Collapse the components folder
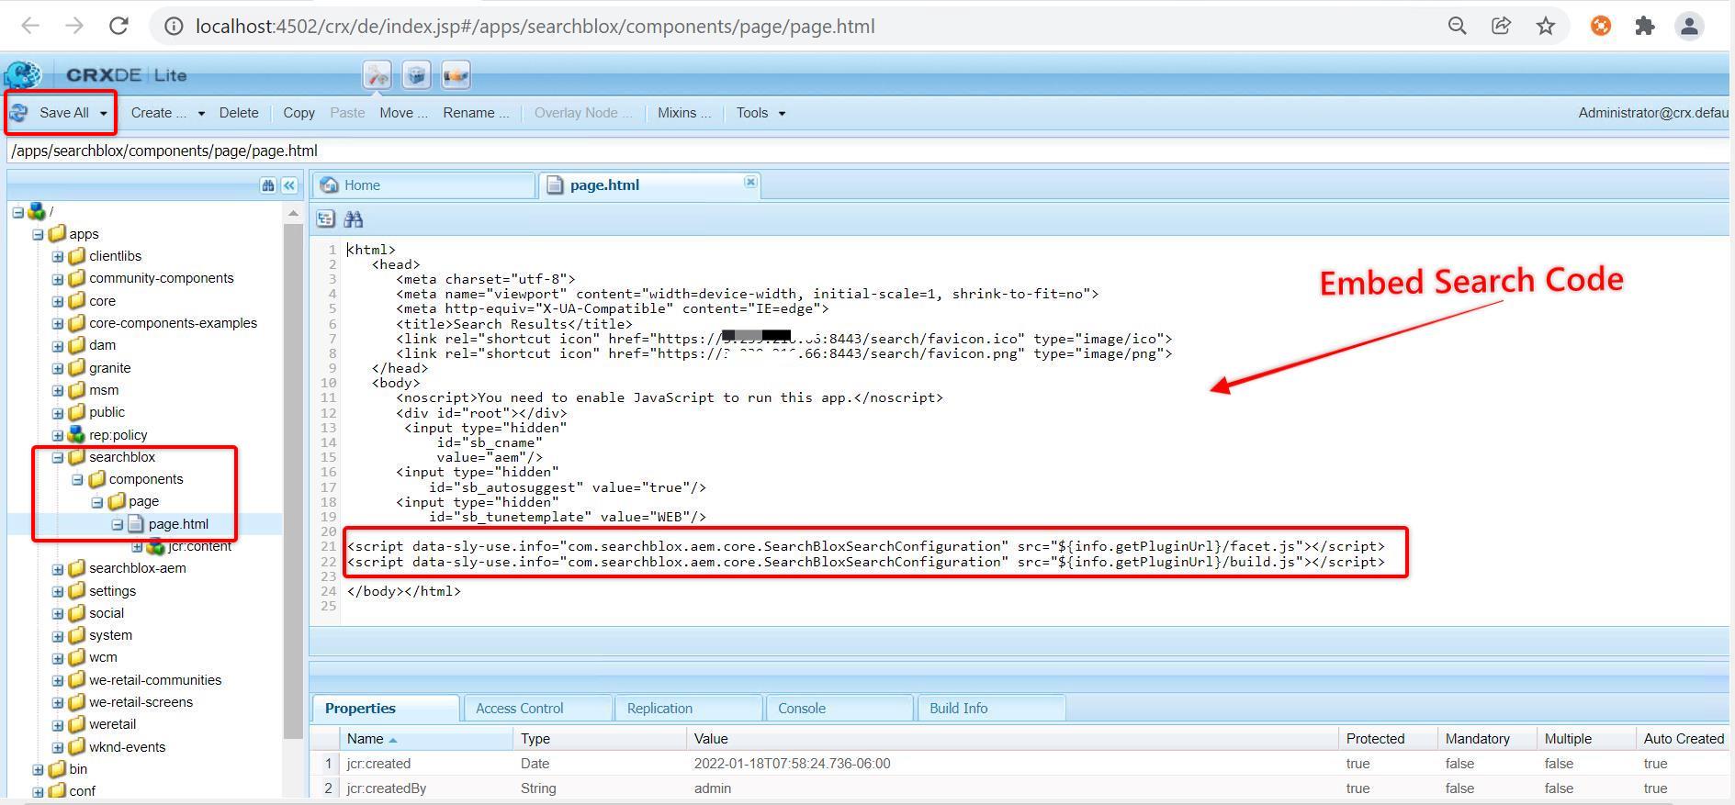The width and height of the screenshot is (1735, 805). [77, 479]
